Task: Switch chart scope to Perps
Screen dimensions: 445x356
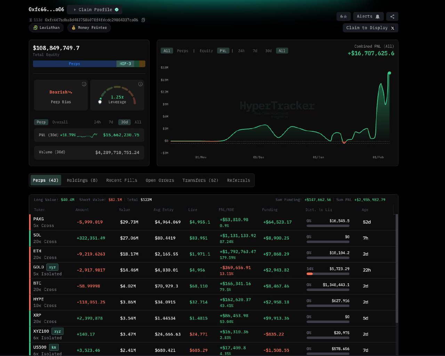Action: pyautogui.click(x=183, y=51)
